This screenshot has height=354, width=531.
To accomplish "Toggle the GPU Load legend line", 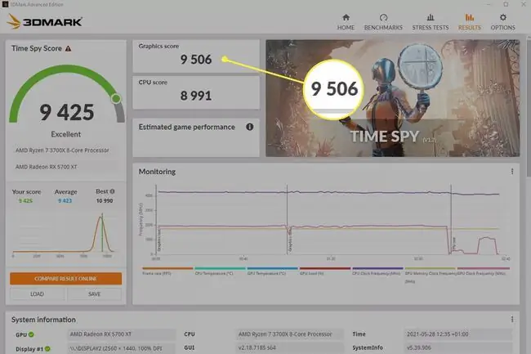I will (325, 271).
